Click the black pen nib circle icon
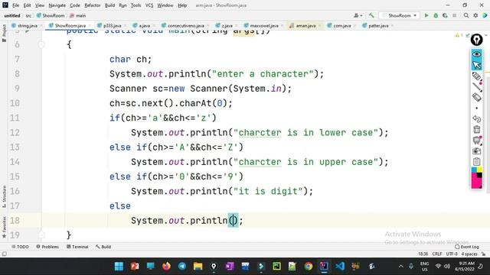 tap(476, 40)
